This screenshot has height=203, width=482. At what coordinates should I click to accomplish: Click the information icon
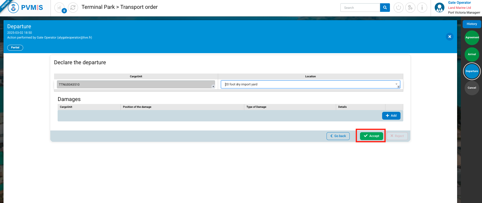pos(422,8)
